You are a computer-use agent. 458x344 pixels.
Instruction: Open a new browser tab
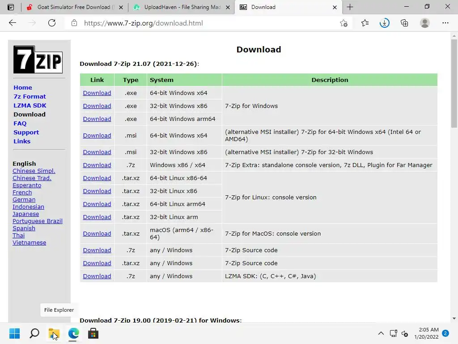coord(350,7)
